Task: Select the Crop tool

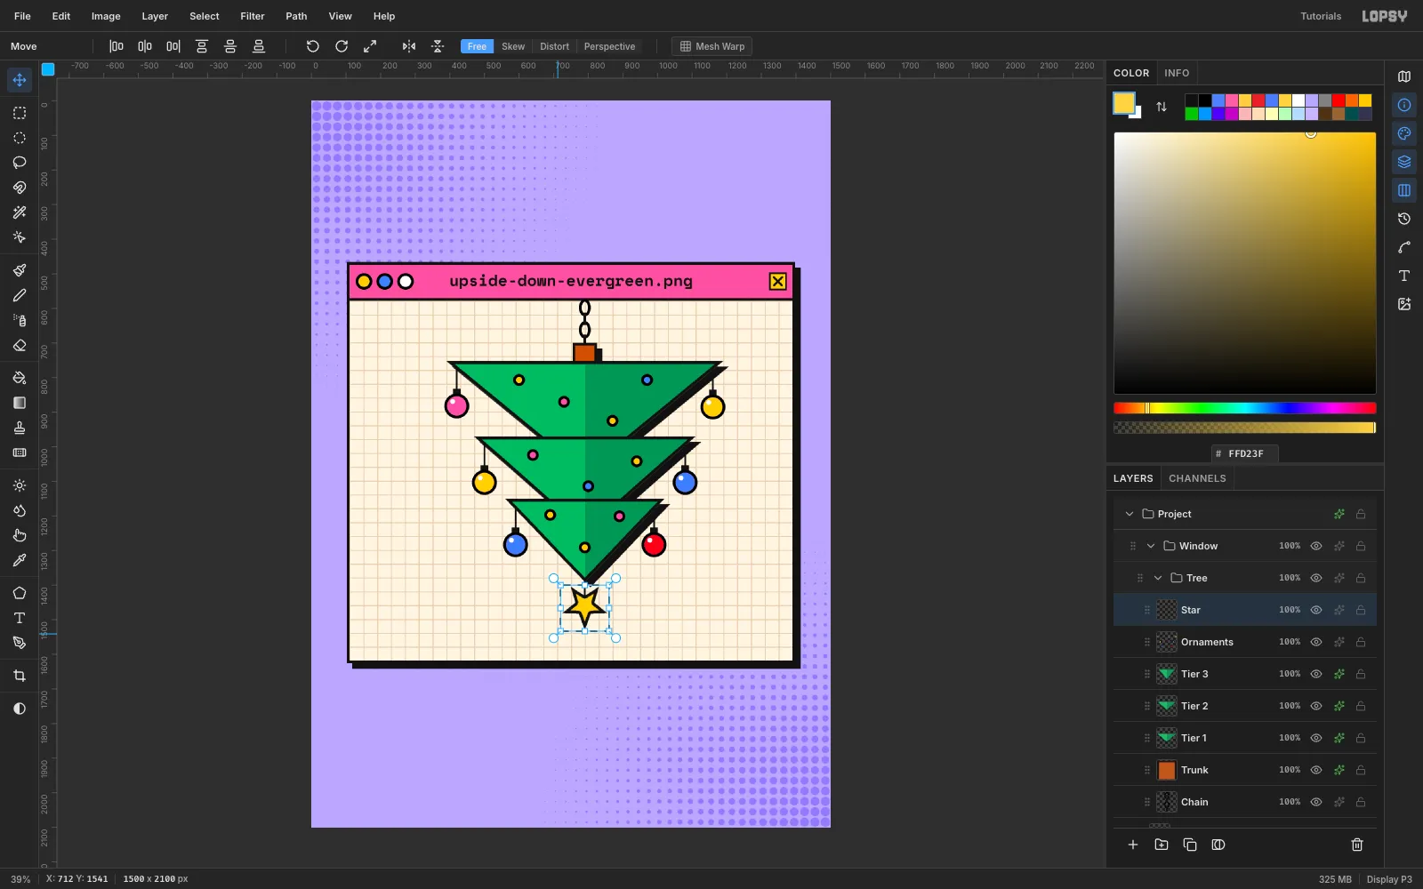Action: point(20,676)
